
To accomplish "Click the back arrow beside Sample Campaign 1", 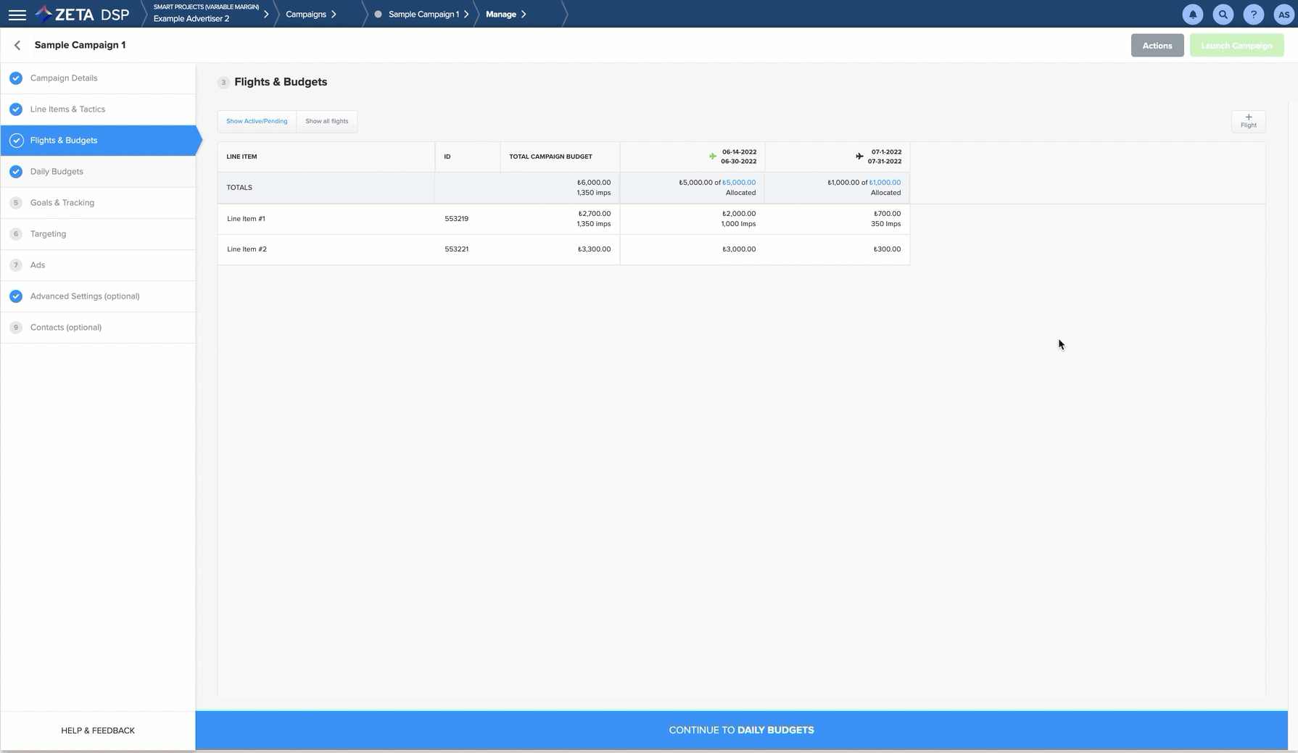I will [17, 45].
